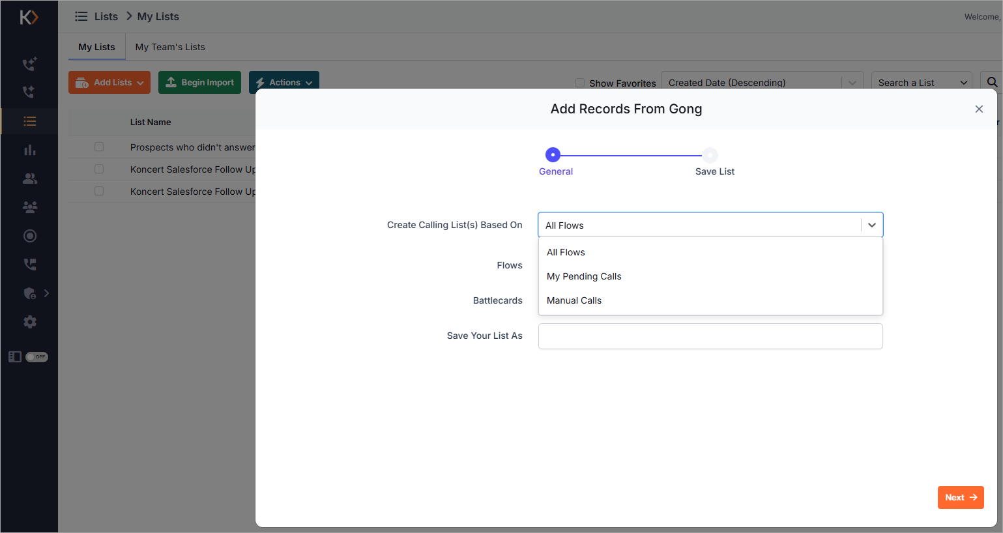
Task: Toggle the sidebar OFF switch
Action: click(36, 356)
